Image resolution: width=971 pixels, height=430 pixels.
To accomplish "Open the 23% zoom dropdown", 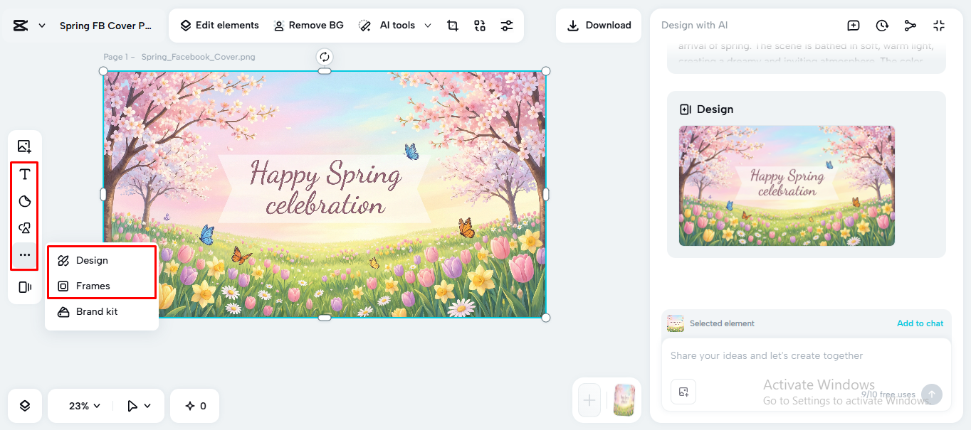I will (x=84, y=406).
